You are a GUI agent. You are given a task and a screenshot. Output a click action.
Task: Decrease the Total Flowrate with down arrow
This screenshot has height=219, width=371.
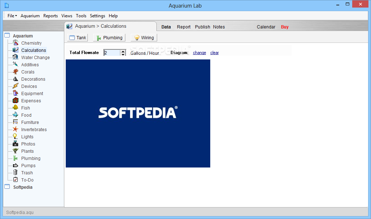pyautogui.click(x=123, y=54)
